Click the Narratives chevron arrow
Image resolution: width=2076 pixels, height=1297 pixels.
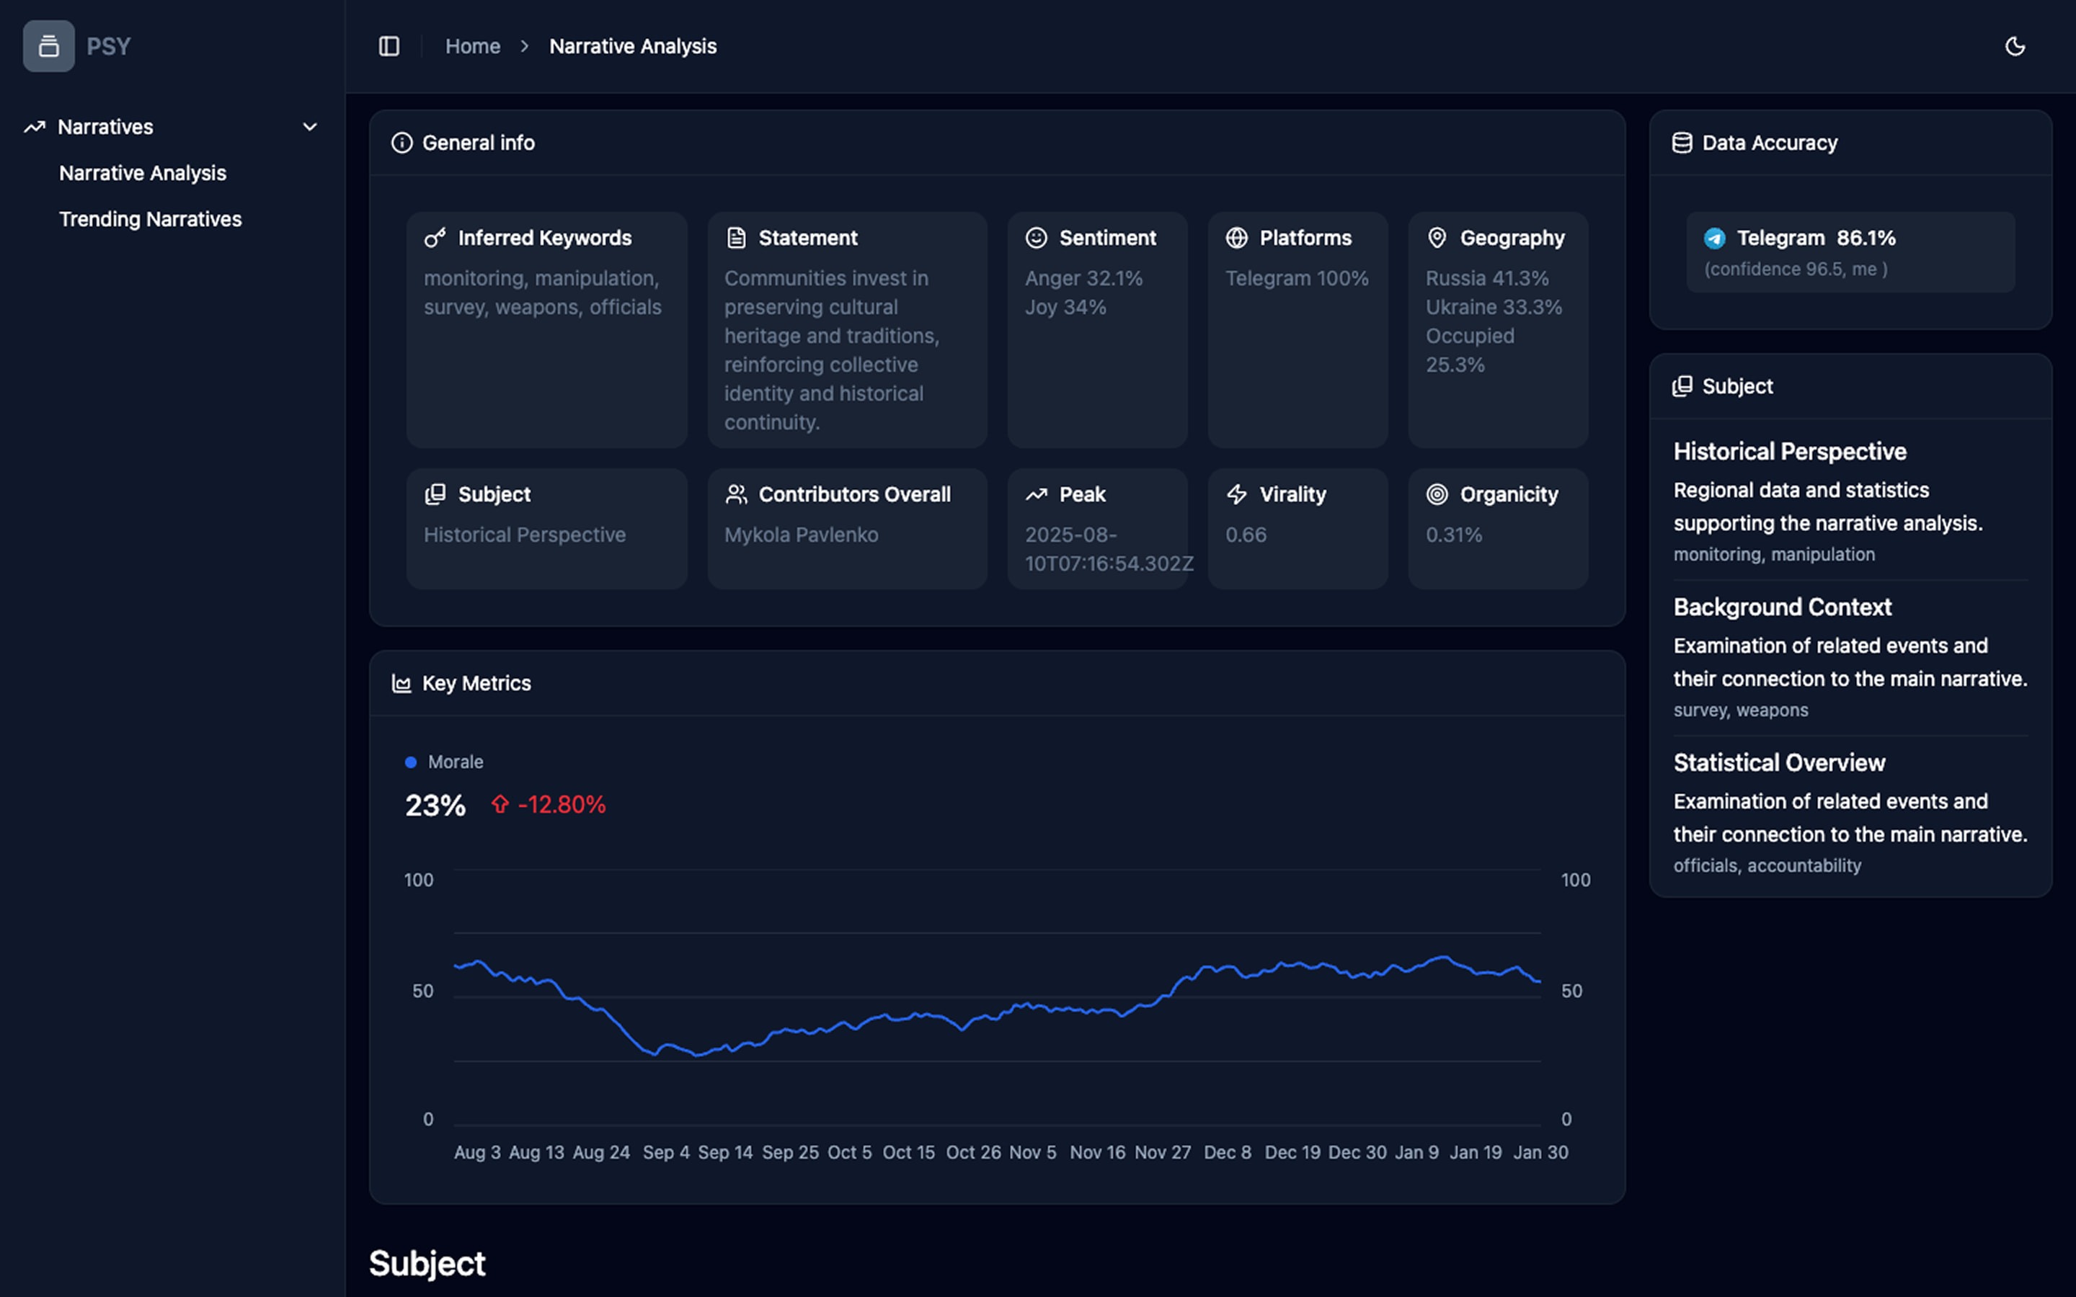click(x=310, y=127)
